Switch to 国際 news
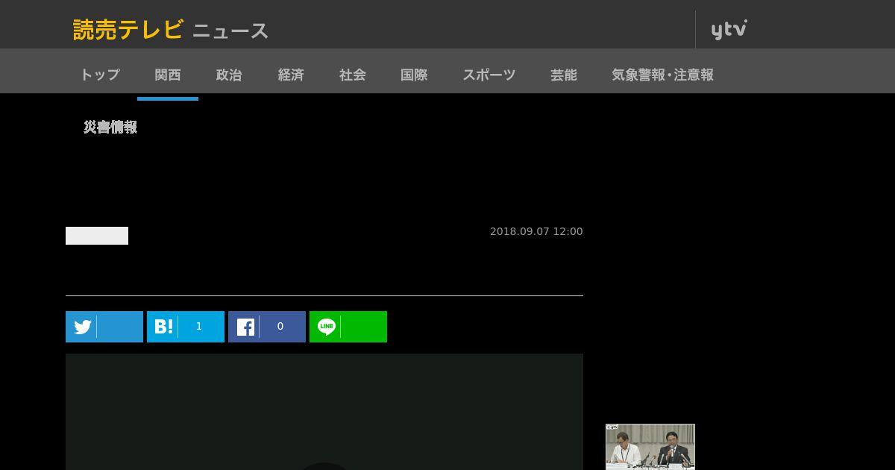The image size is (895, 470). (414, 75)
